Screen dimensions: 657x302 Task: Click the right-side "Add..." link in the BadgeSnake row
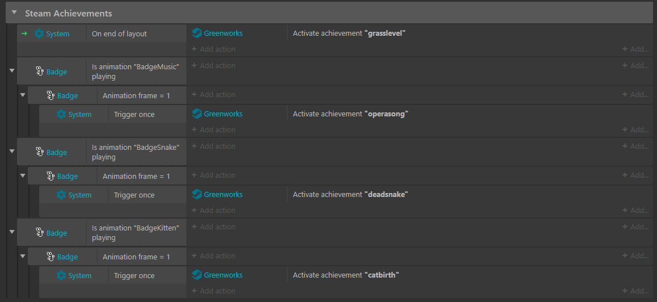(x=635, y=146)
